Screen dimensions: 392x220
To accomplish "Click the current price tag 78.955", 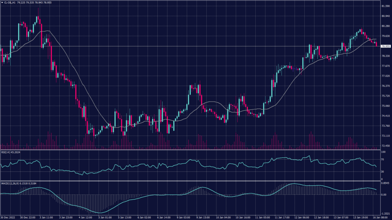I will click(x=385, y=46).
